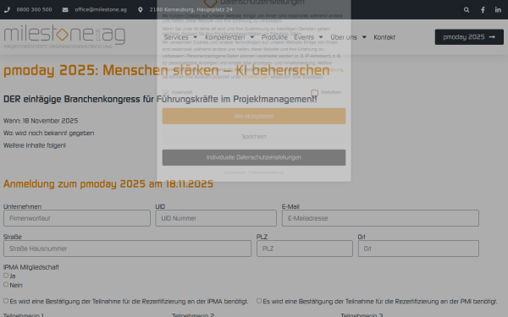Focus the UID Nummer field
508x317 pixels.
tap(216, 218)
